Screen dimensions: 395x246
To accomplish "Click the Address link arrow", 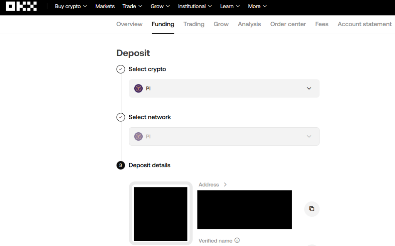I will (225, 185).
